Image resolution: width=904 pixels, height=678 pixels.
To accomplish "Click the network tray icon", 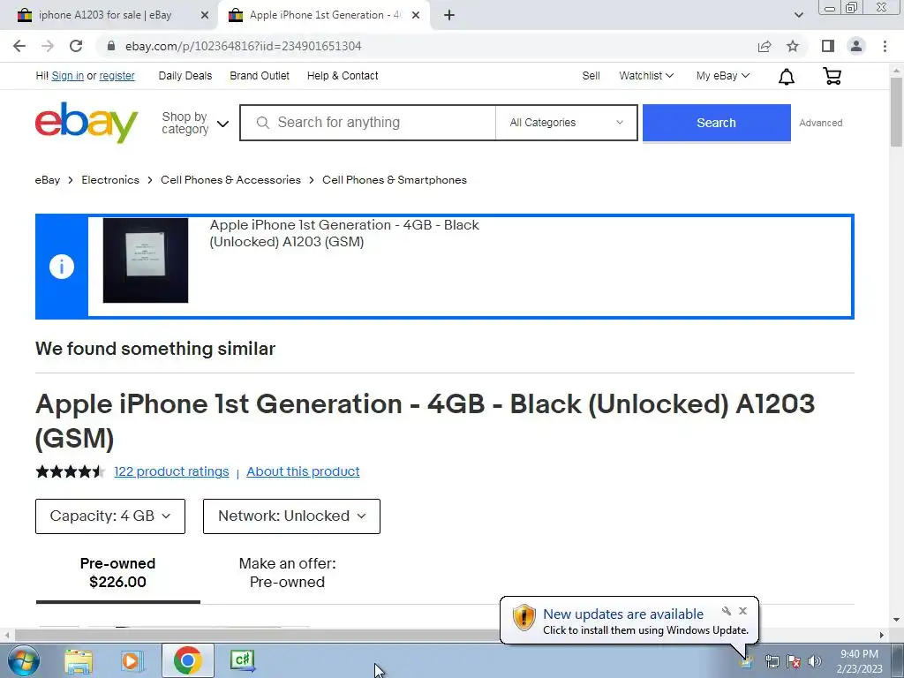I will click(772, 661).
